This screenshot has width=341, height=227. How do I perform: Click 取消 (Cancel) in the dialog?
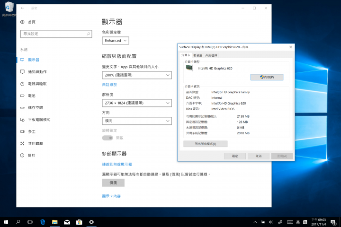259,156
